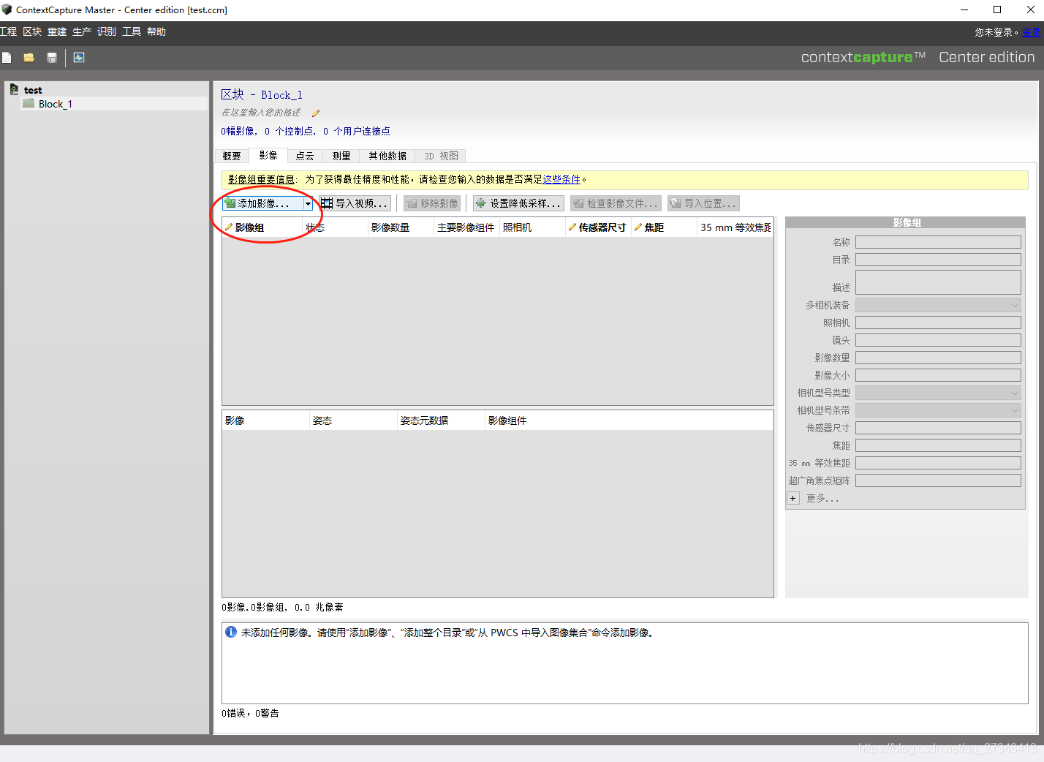Click the 35 mm 等效焦距 input field
The width and height of the screenshot is (1044, 762).
tap(938, 463)
